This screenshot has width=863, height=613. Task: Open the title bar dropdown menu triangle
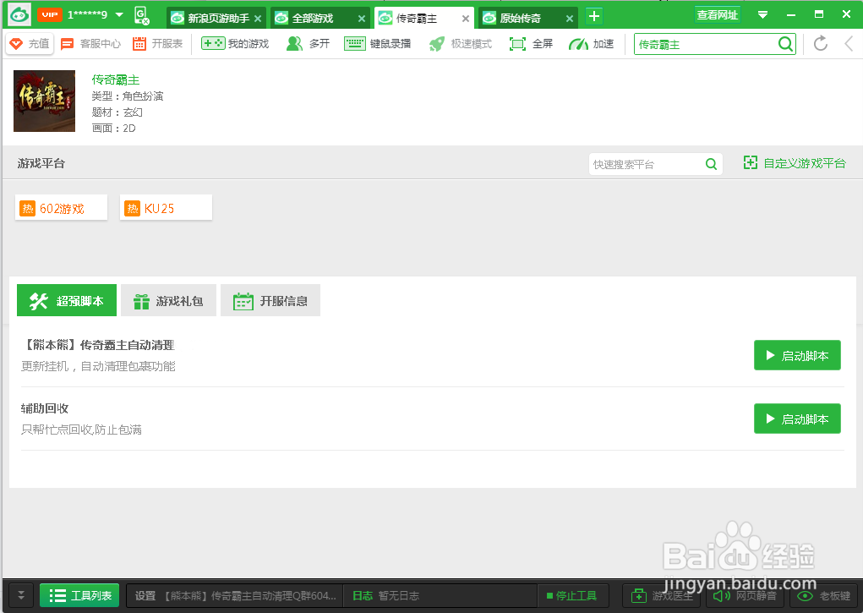tap(762, 15)
